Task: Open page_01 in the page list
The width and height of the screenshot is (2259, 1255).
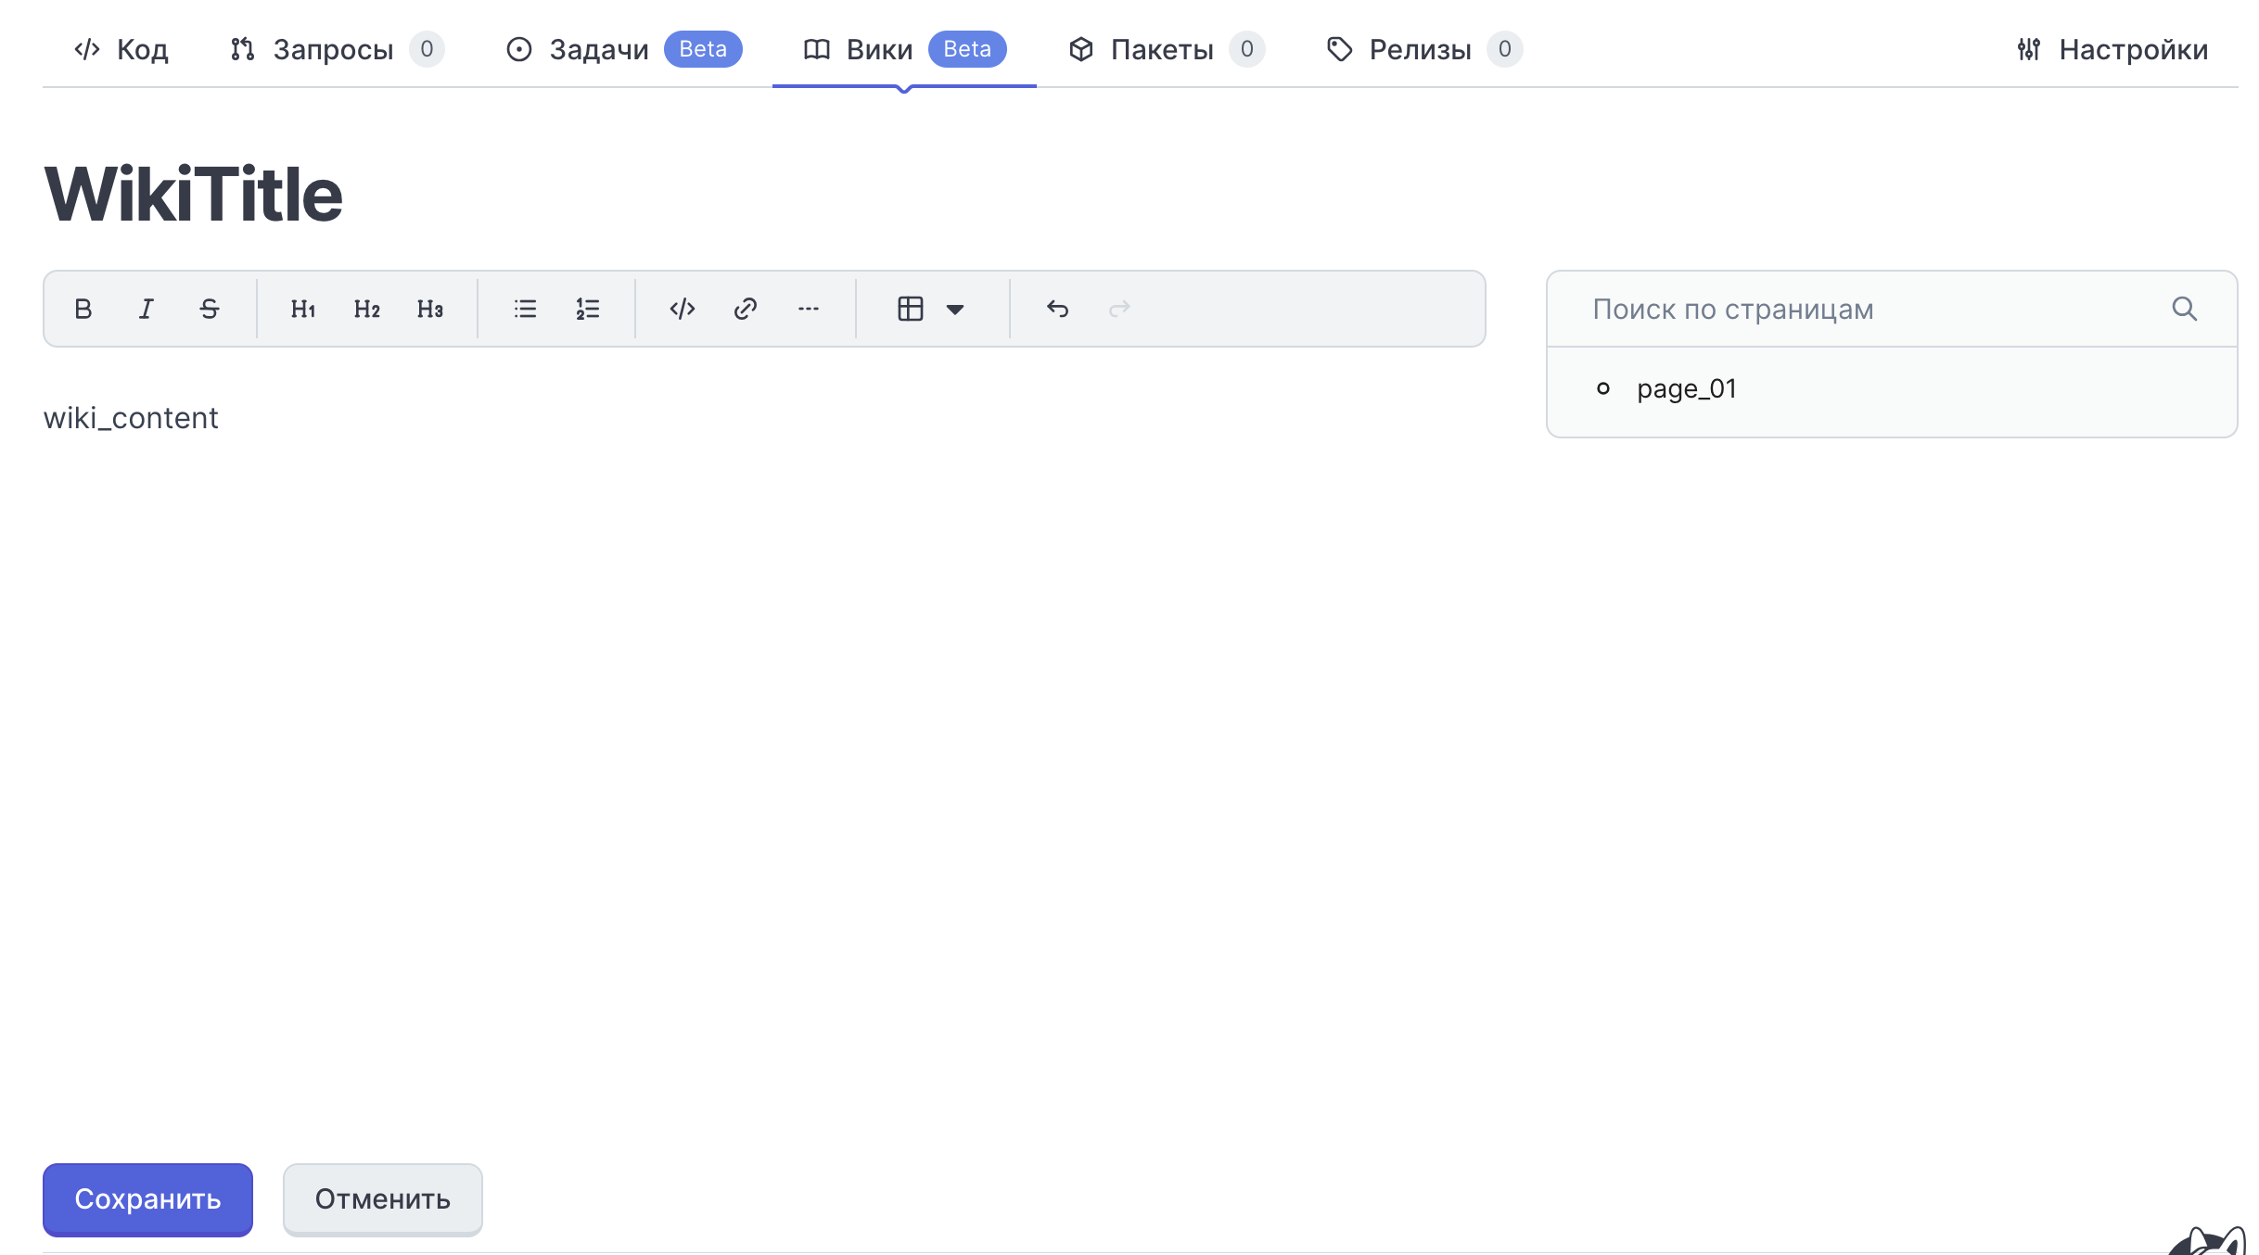Action: click(1687, 388)
